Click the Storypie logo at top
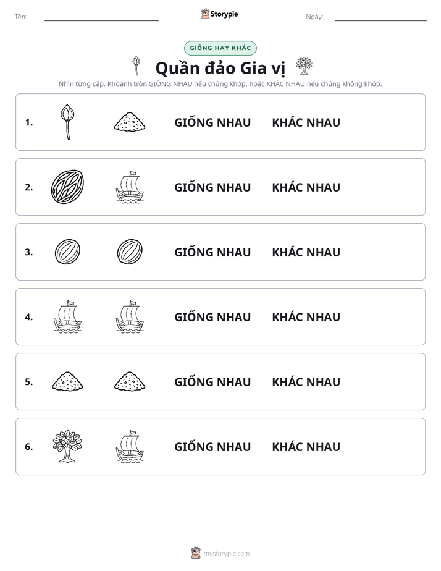The width and height of the screenshot is (441, 571). [219, 14]
